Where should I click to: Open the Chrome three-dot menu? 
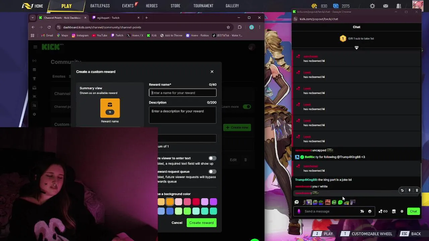coord(259,27)
